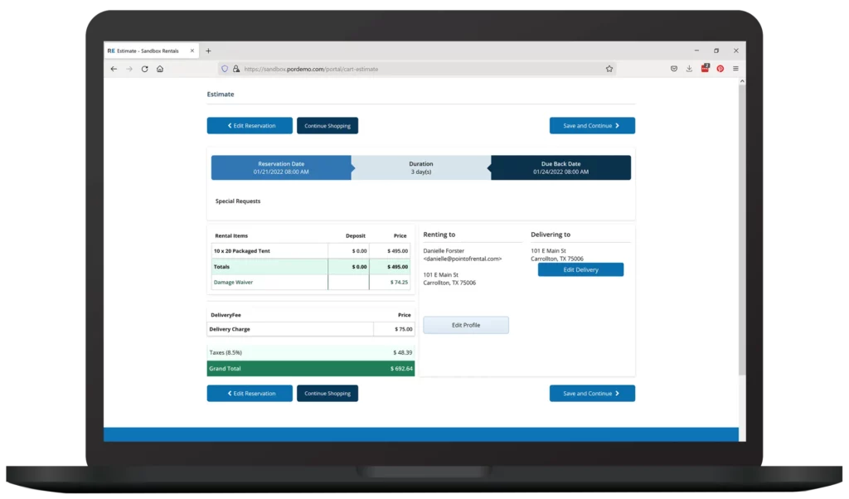Click the browser forward arrow
Screen dimensions: 849x499
(129, 69)
